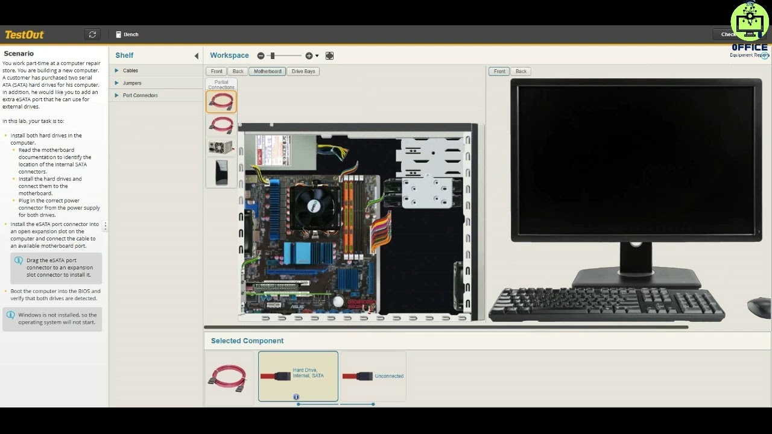The width and height of the screenshot is (772, 434).
Task: Open the zoom options dropdown arrow
Action: click(317, 56)
